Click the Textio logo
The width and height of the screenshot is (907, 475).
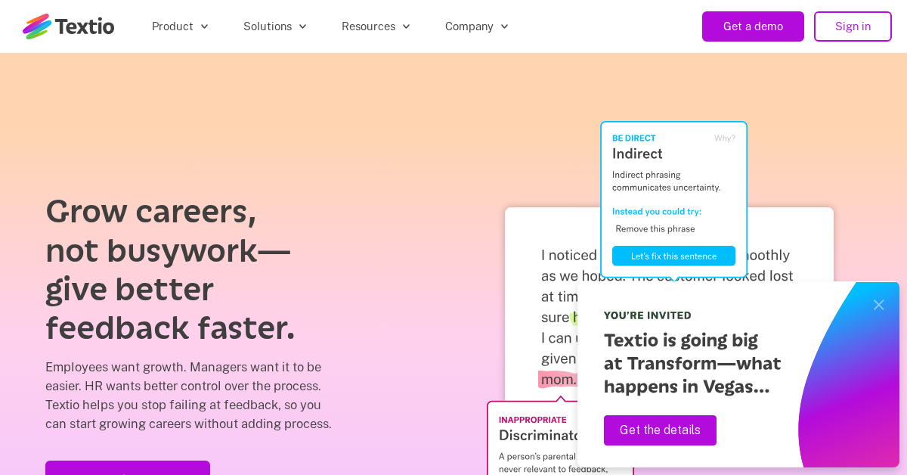(68, 26)
